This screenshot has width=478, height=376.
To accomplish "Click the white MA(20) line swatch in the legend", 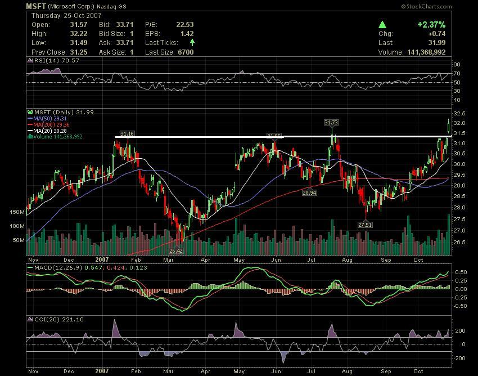I will point(30,131).
